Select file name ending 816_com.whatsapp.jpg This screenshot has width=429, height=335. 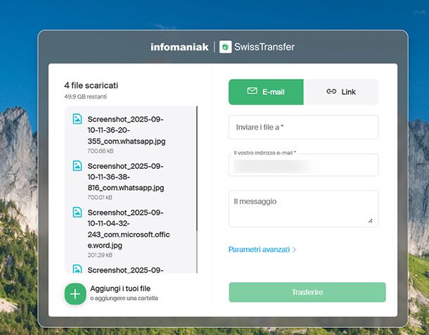coord(126,177)
